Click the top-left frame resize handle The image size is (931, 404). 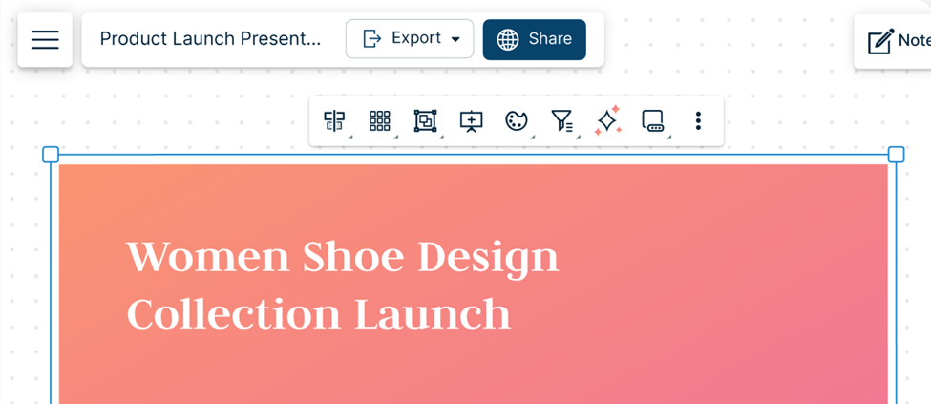pyautogui.click(x=51, y=155)
